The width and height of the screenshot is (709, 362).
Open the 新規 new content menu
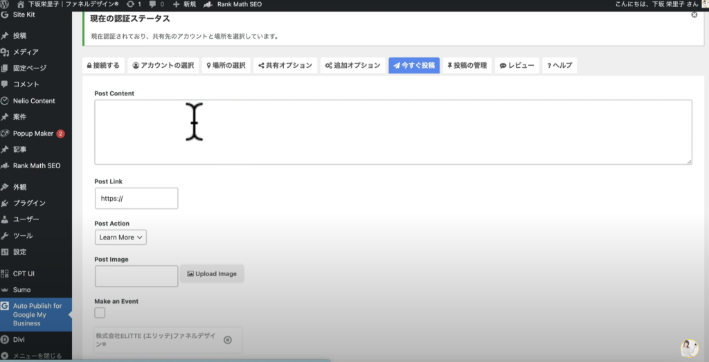coord(183,4)
